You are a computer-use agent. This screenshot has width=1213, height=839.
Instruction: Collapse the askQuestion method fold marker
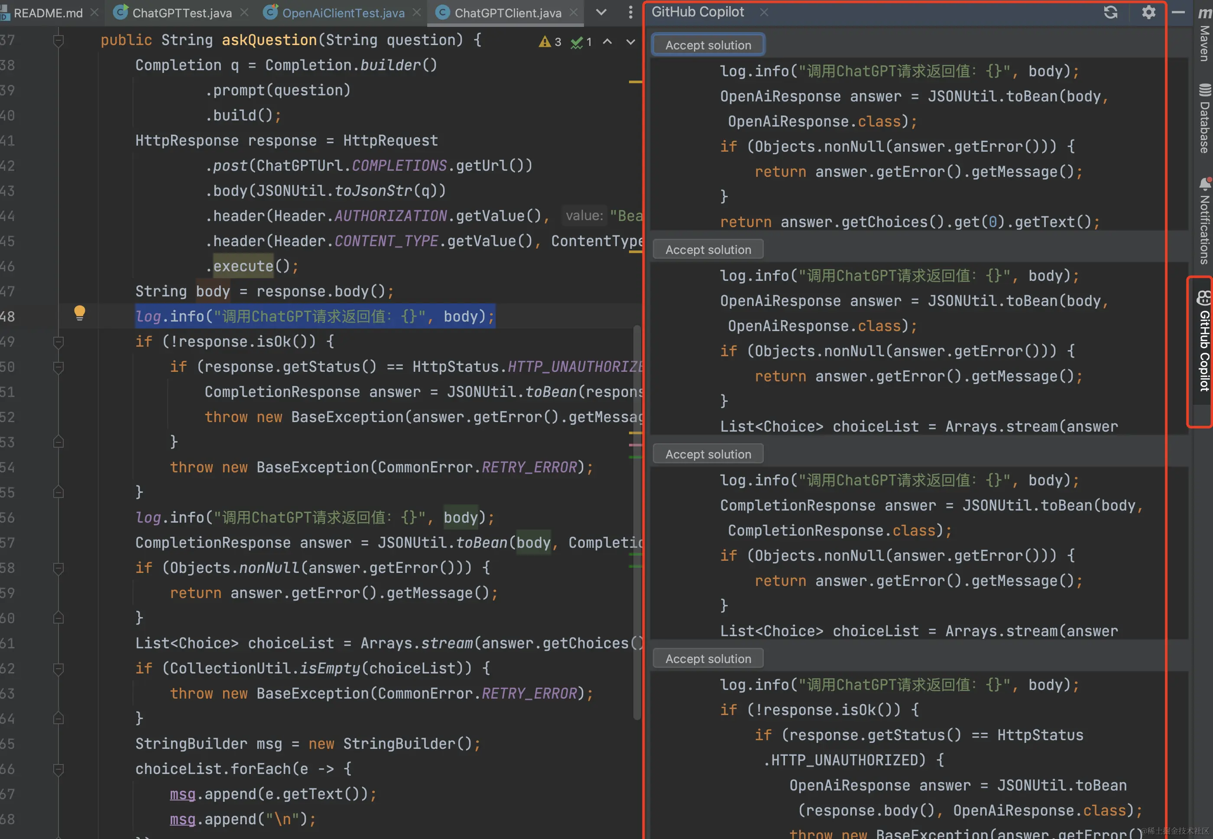click(59, 40)
